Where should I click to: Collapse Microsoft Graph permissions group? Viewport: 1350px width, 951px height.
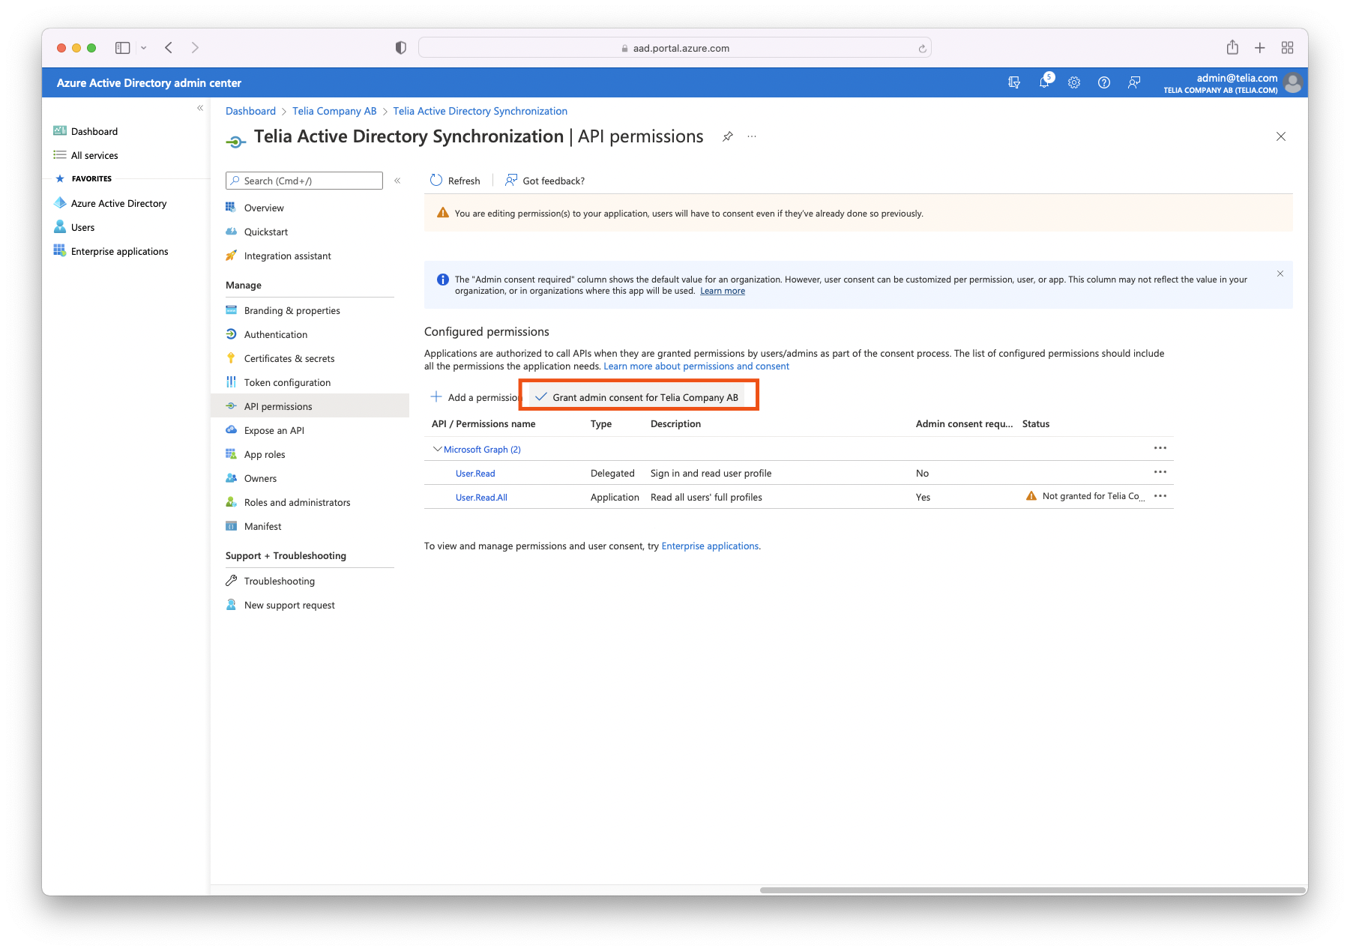438,449
